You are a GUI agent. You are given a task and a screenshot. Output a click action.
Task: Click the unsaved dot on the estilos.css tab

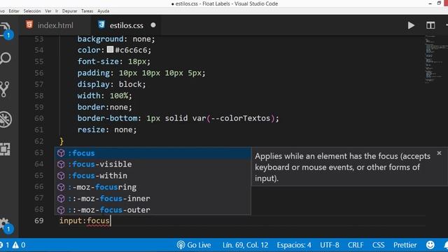(x=153, y=25)
